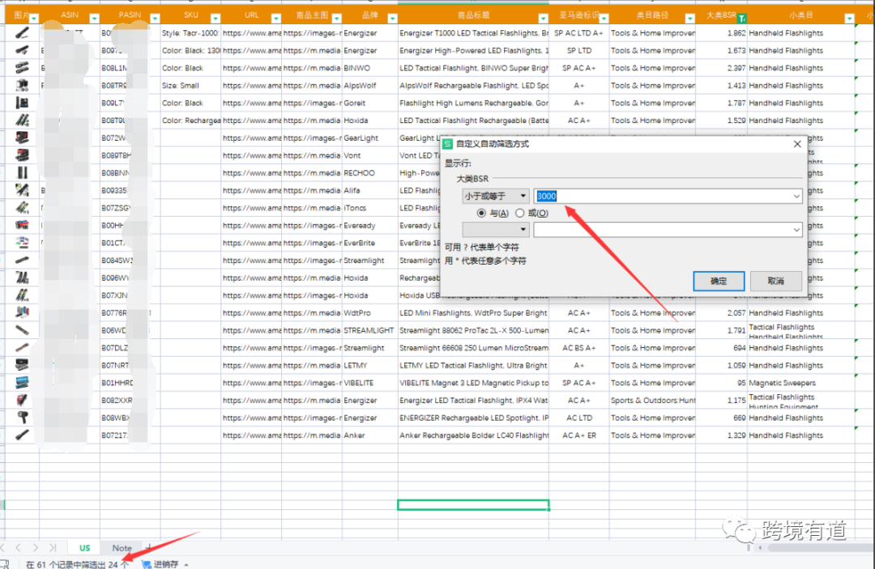Image resolution: width=875 pixels, height=569 pixels.
Task: Switch to the Note sheet tab
Action: (x=122, y=548)
